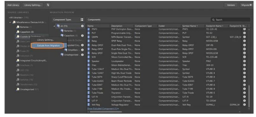Screen dimensions: 256x117
Task: Select the Speaker component name
Action: point(95,61)
